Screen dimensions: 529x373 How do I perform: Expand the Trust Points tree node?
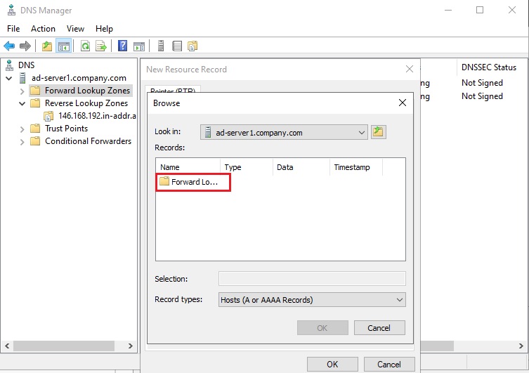22,129
